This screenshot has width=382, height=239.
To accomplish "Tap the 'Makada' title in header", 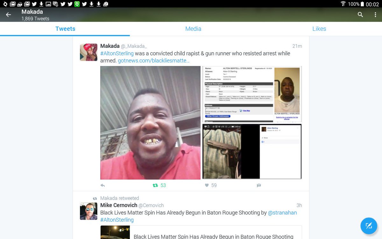I will coord(32,12).
